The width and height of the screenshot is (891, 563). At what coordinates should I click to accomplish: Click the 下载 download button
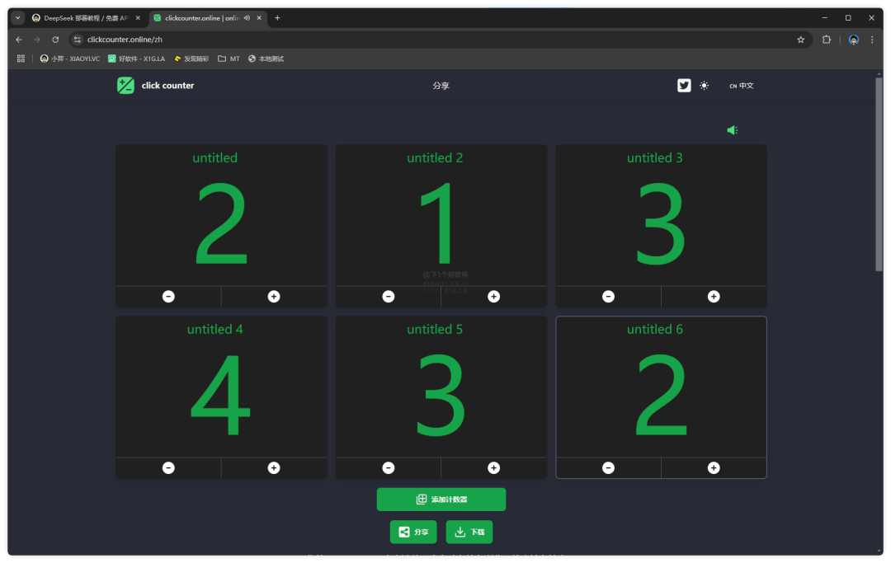(469, 532)
